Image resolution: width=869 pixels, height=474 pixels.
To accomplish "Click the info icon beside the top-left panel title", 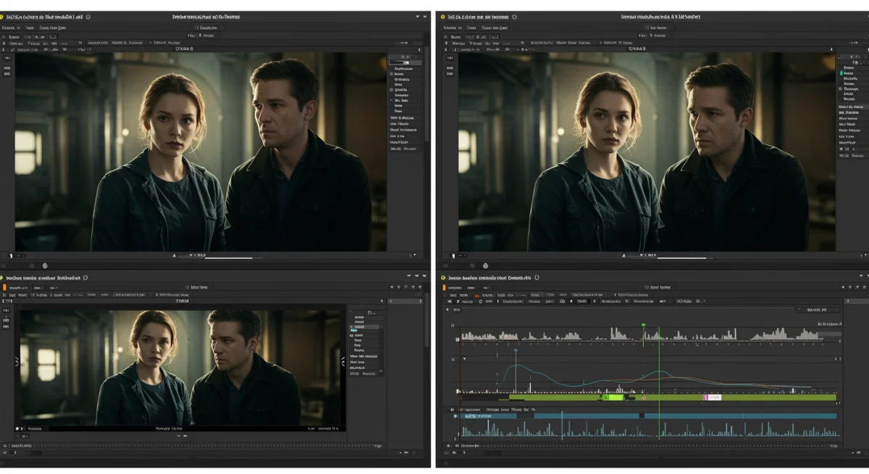I will pos(88,16).
